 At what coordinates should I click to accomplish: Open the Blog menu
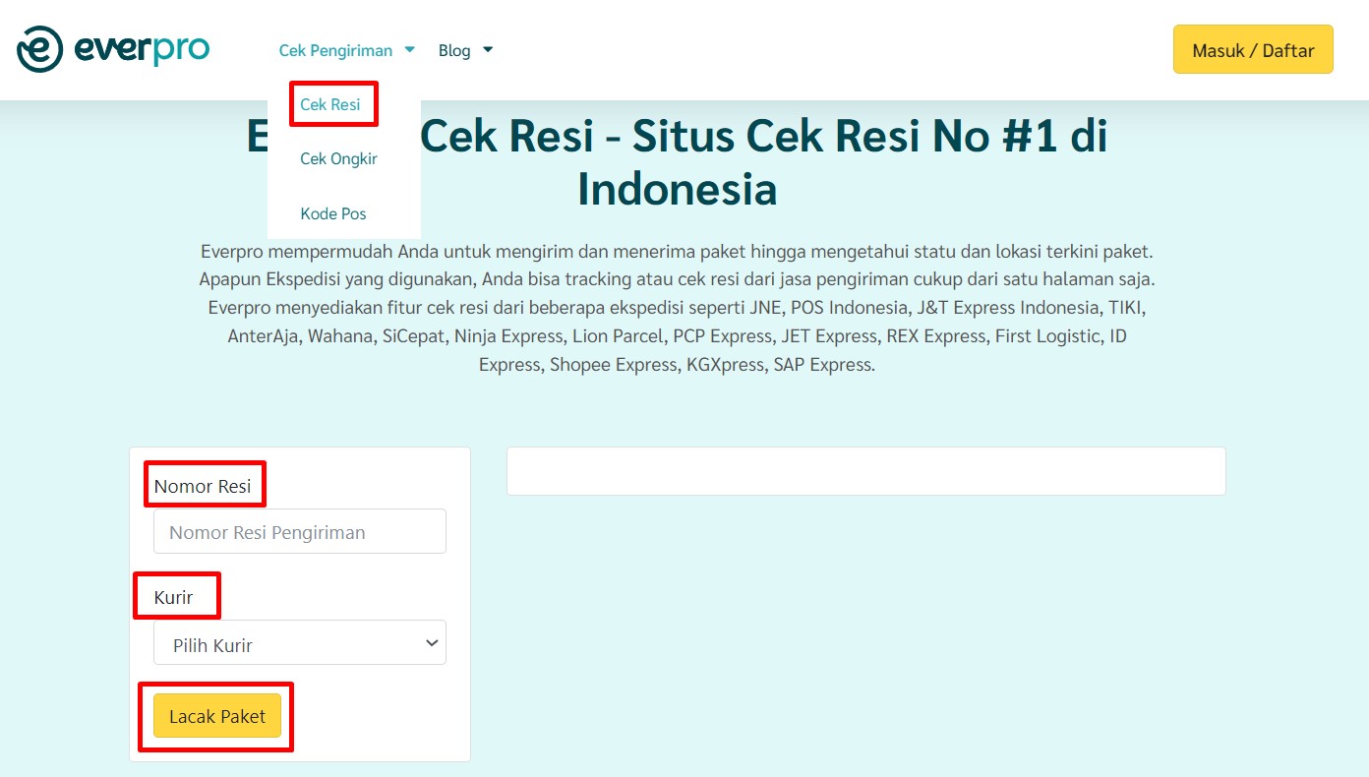[454, 49]
